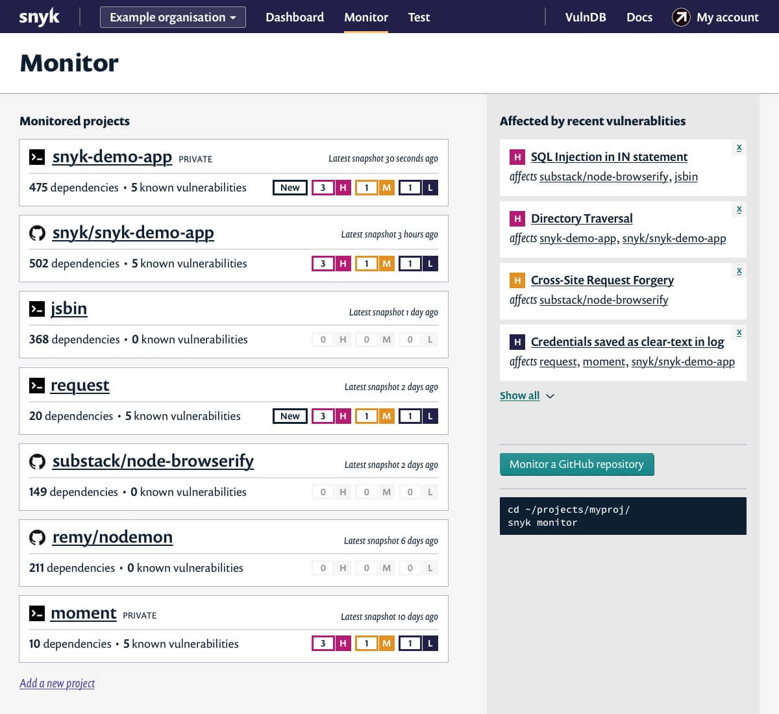779x714 pixels.
Task: Click jsbin in the SQL Injection affects list
Action: 686,177
